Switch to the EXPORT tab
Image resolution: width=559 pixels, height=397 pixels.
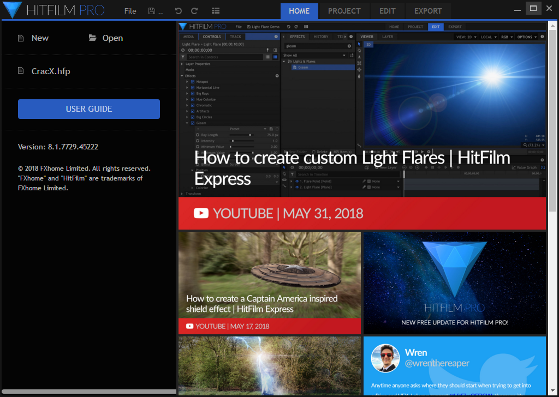tap(428, 11)
